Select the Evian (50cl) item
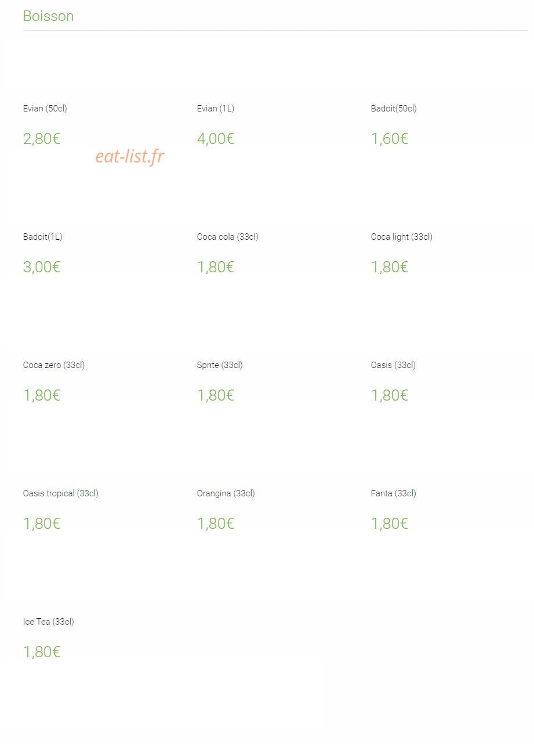Image resolution: width=534 pixels, height=750 pixels. [45, 109]
